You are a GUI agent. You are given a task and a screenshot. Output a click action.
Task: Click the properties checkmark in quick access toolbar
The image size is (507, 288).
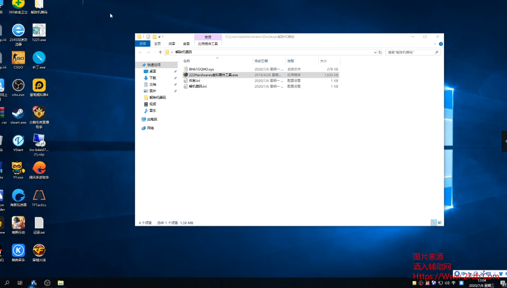tap(148, 37)
